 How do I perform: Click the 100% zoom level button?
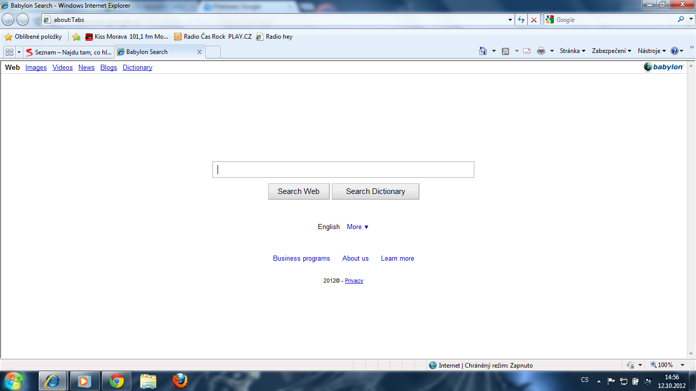pyautogui.click(x=661, y=365)
